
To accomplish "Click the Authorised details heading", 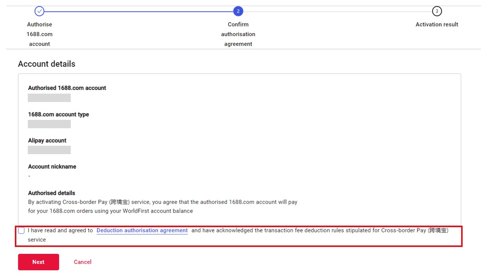I will [52, 193].
